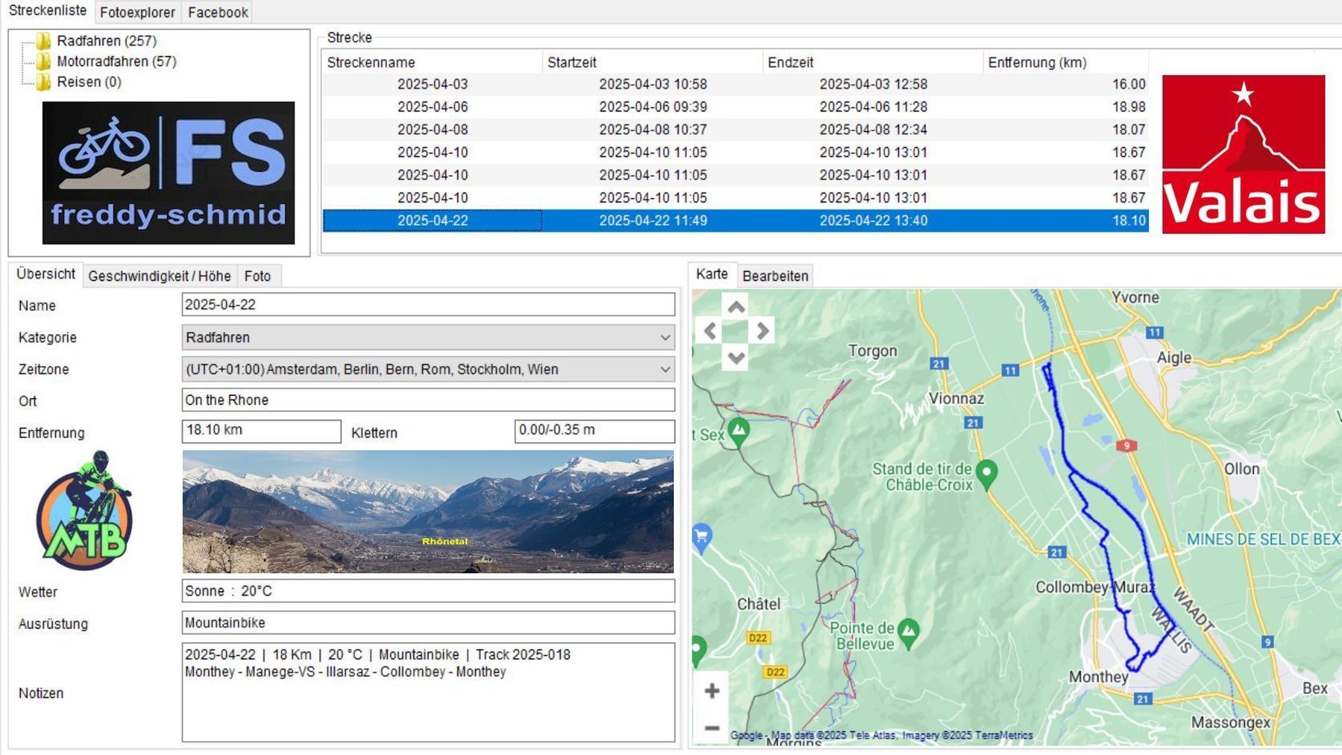Image resolution: width=1342 pixels, height=755 pixels.
Task: Select the Motorradfahren (57) folder
Action: 116,61
